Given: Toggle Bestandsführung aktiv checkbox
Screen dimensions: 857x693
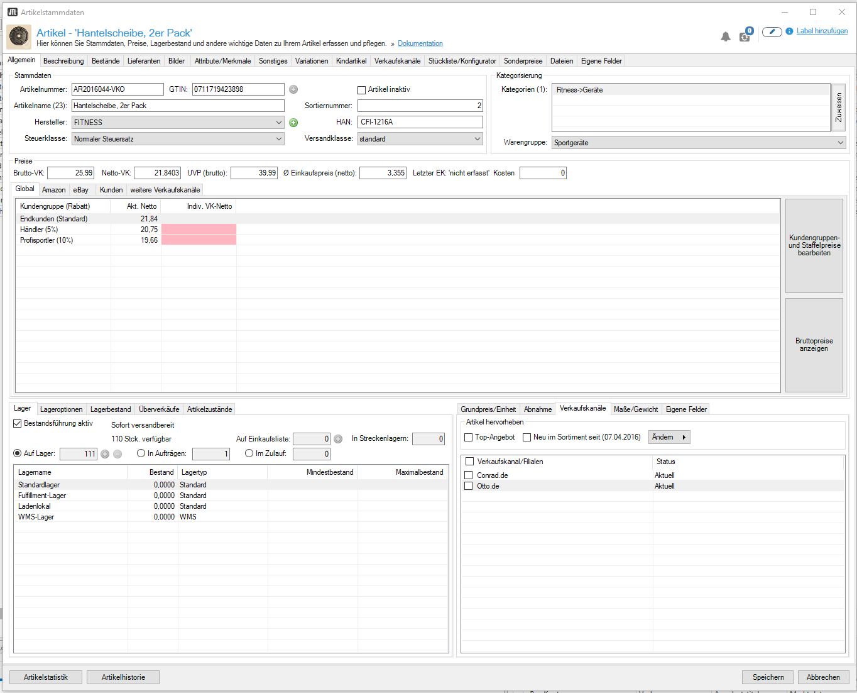Looking at the screenshot, I should click(18, 424).
